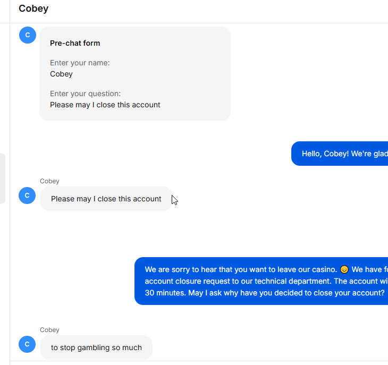Click the 'Enter your name:' label
This screenshot has width=388, height=365.
[80, 63]
